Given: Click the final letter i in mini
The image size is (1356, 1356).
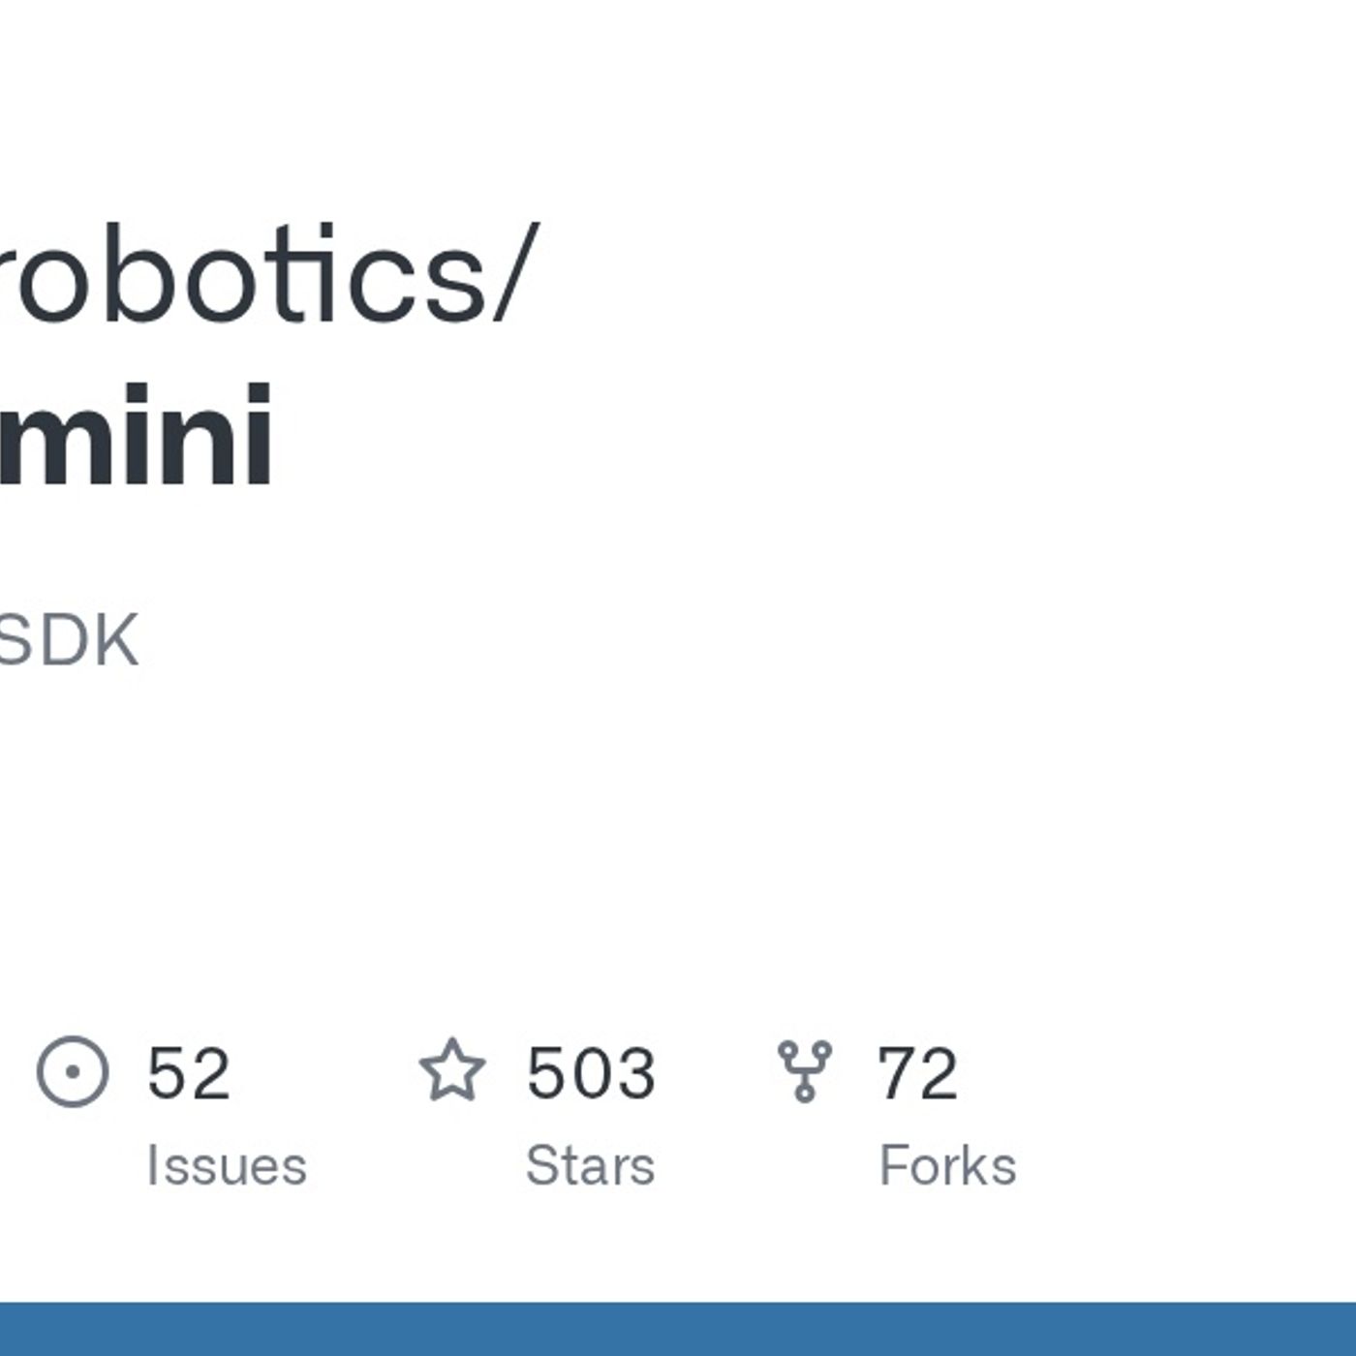Looking at the screenshot, I should click(x=257, y=435).
